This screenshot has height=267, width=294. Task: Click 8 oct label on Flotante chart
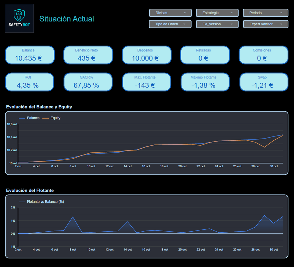[73, 250]
